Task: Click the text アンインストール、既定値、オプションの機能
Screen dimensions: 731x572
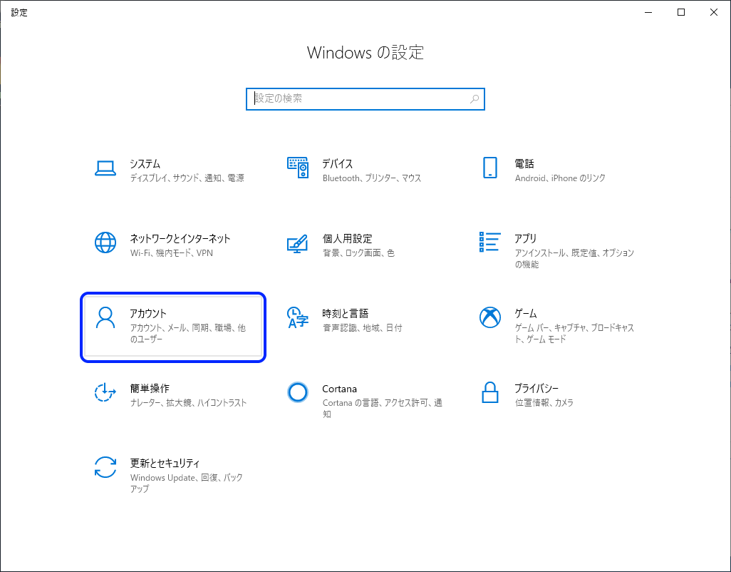Action: coord(574,258)
